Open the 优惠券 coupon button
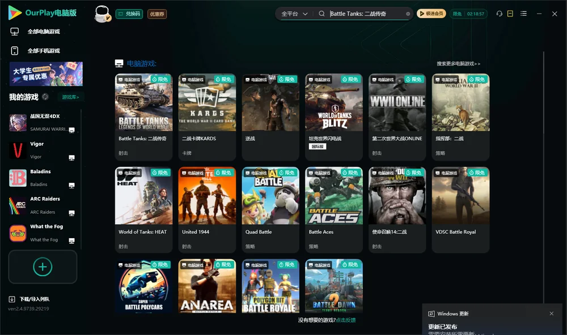This screenshot has height=335, width=567. (157, 14)
